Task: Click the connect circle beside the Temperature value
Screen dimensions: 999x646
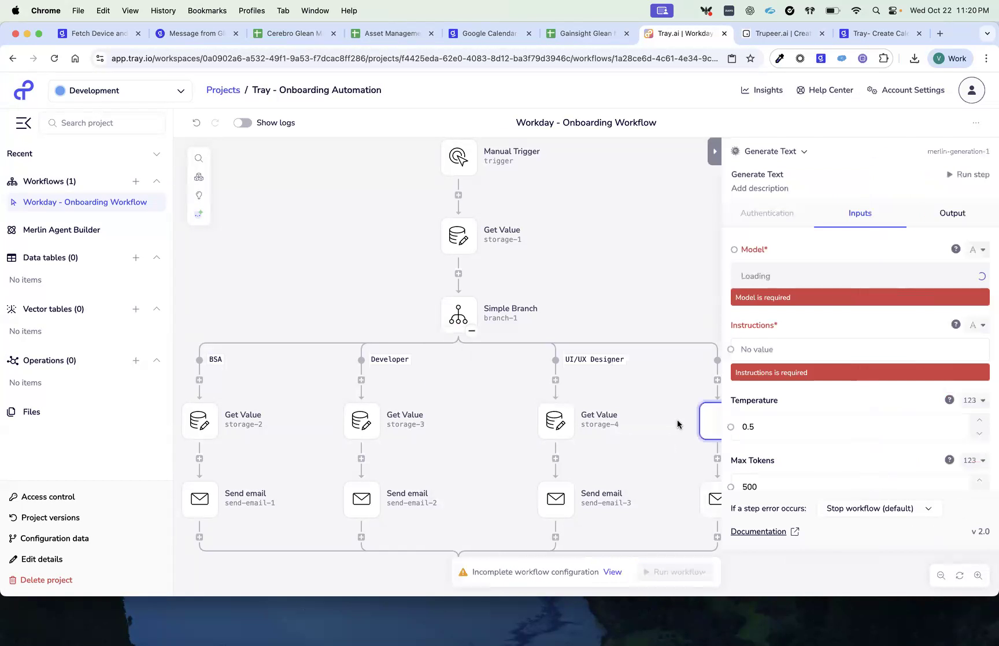Action: pyautogui.click(x=731, y=426)
